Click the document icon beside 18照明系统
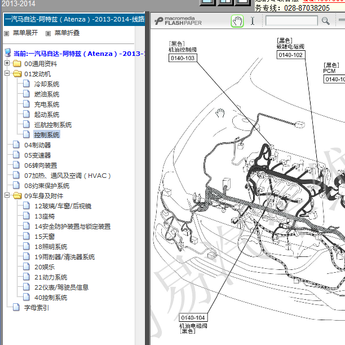This screenshot has width=345, height=345. click(x=26, y=246)
